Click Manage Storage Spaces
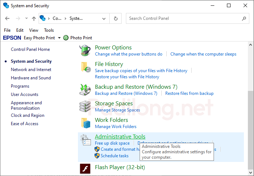The height and width of the screenshot is (176, 254). pyautogui.click(x=118, y=110)
